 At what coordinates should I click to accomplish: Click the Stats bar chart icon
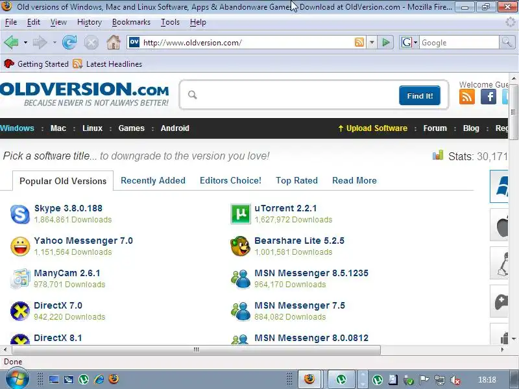pyautogui.click(x=437, y=155)
